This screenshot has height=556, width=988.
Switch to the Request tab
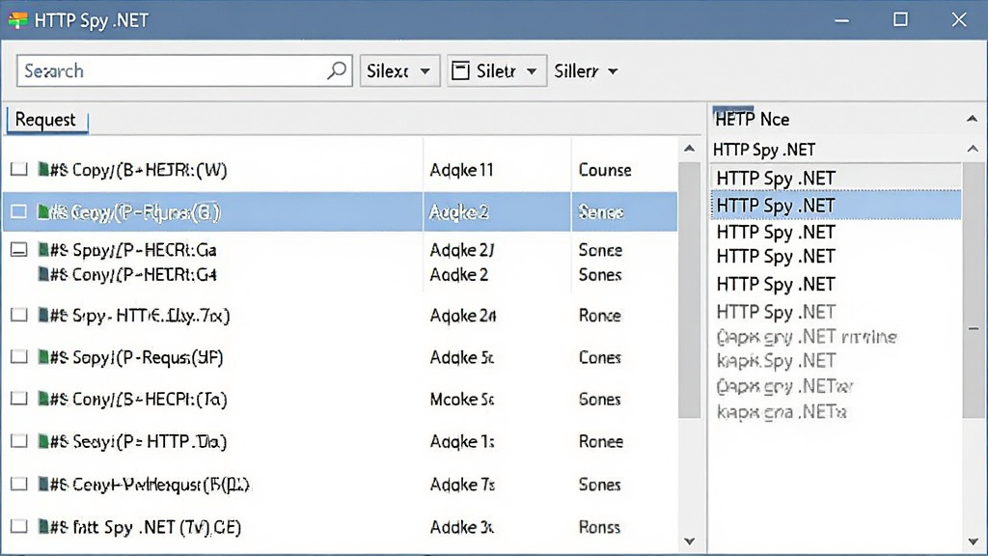pos(46,119)
